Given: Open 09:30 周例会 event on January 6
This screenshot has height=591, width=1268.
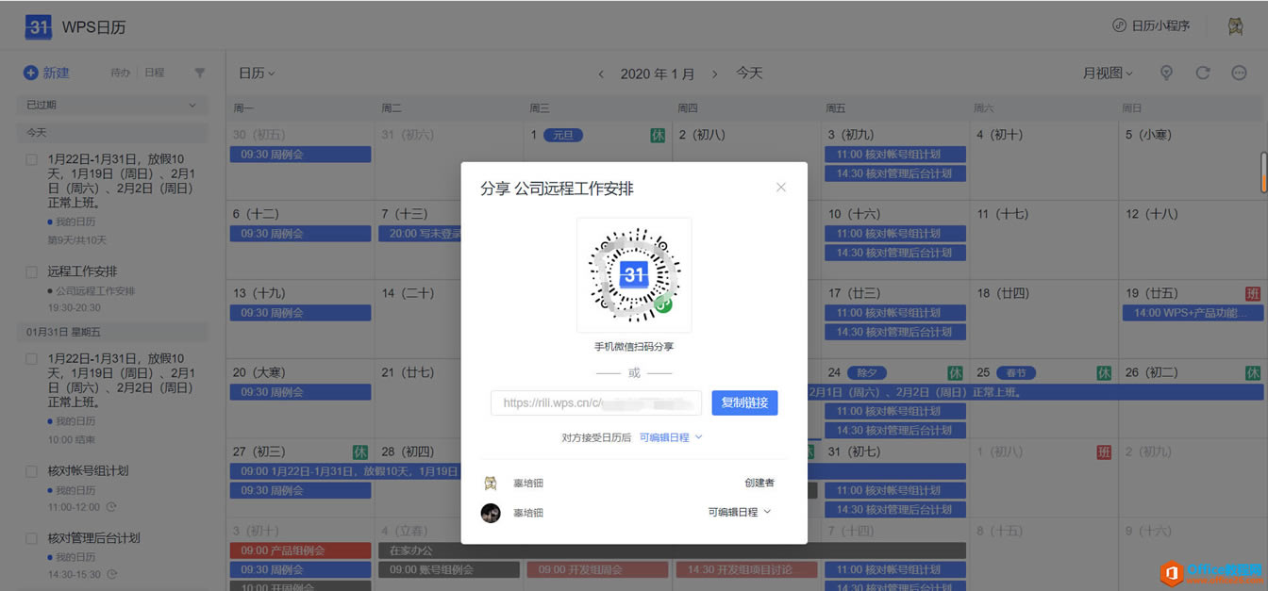Looking at the screenshot, I should (300, 233).
